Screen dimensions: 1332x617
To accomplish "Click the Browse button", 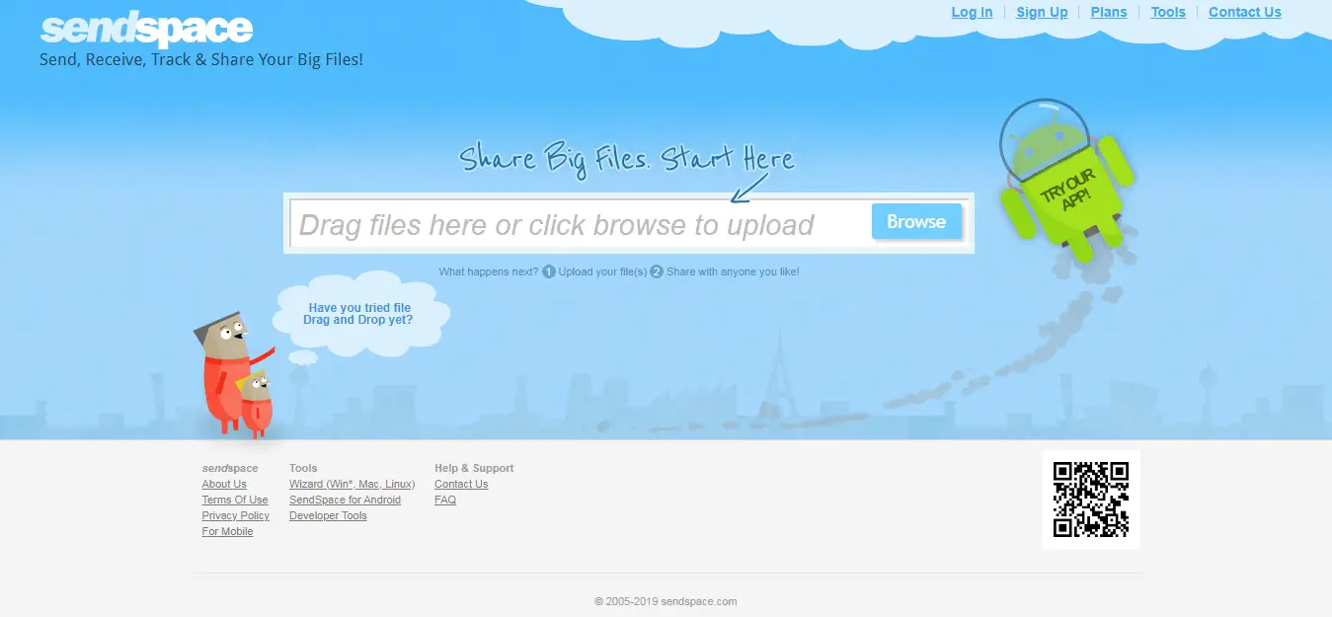I will pyautogui.click(x=916, y=222).
